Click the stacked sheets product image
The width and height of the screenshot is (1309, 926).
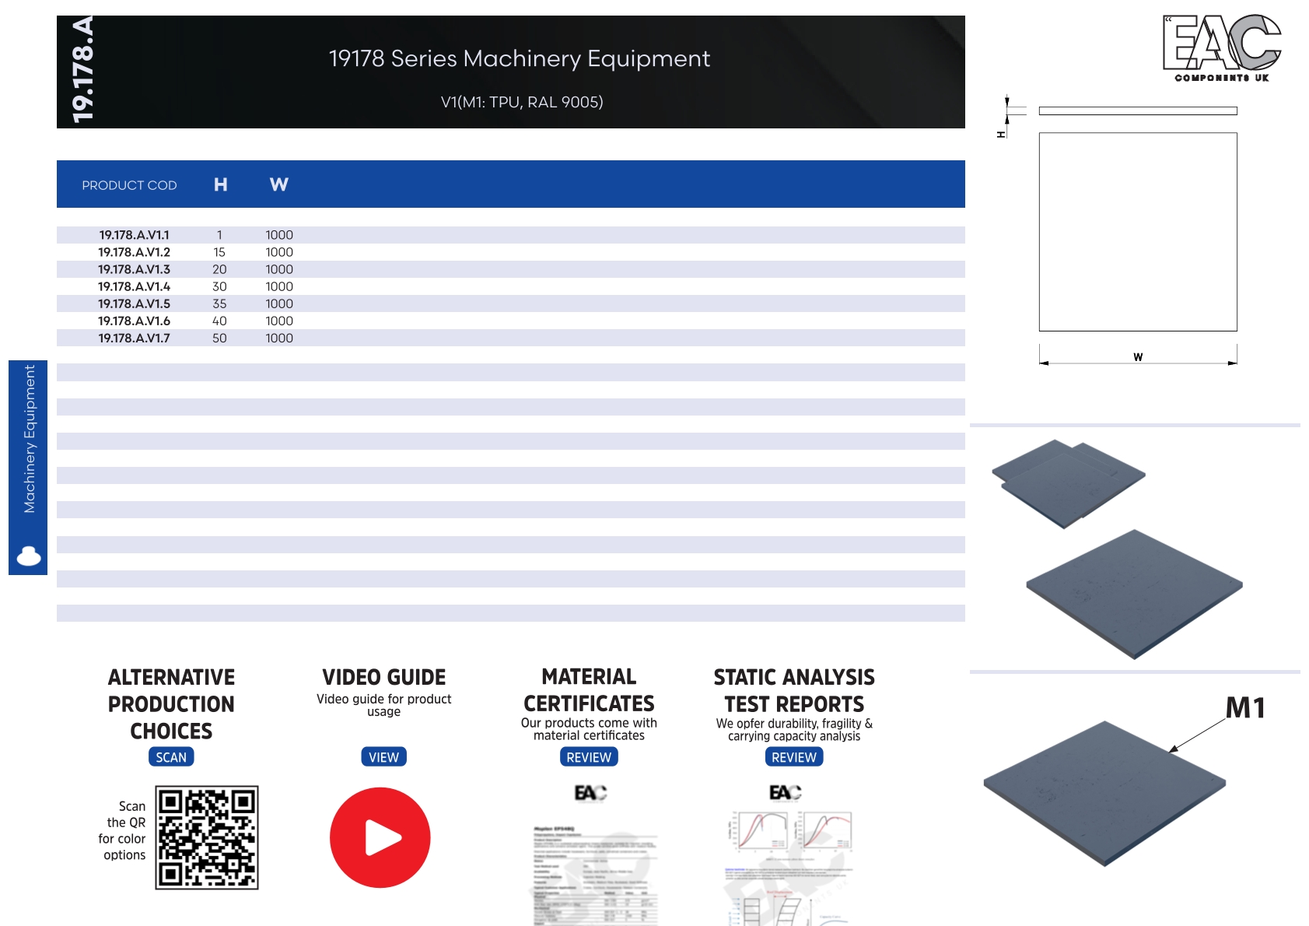pos(1068,483)
